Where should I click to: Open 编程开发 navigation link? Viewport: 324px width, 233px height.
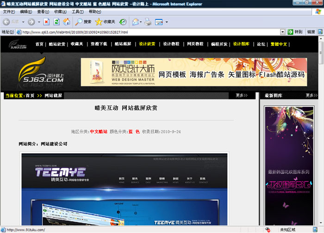(x=219, y=44)
